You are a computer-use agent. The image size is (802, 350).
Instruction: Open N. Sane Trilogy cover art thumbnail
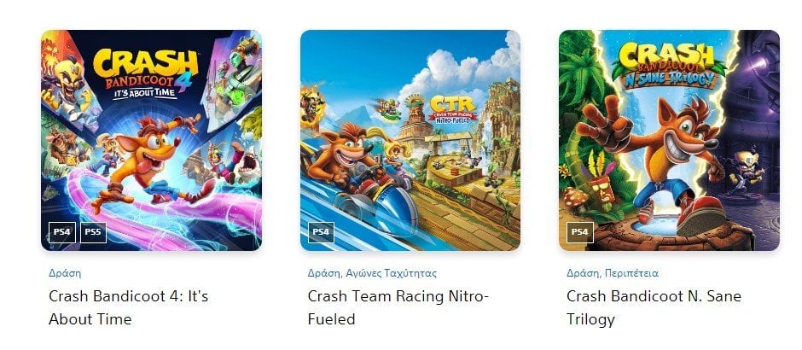(x=669, y=140)
